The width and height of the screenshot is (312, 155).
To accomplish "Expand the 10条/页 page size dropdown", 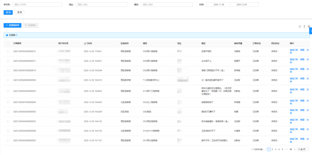I will [x=302, y=149].
